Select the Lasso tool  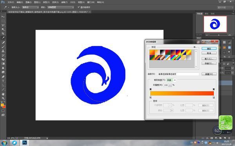3,25
